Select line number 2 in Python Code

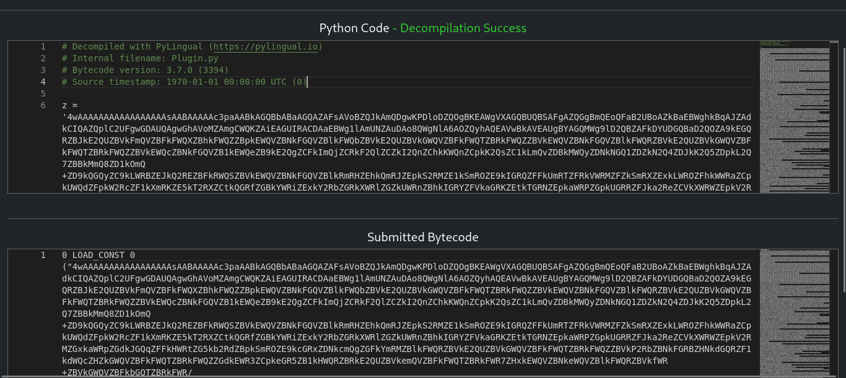43,58
